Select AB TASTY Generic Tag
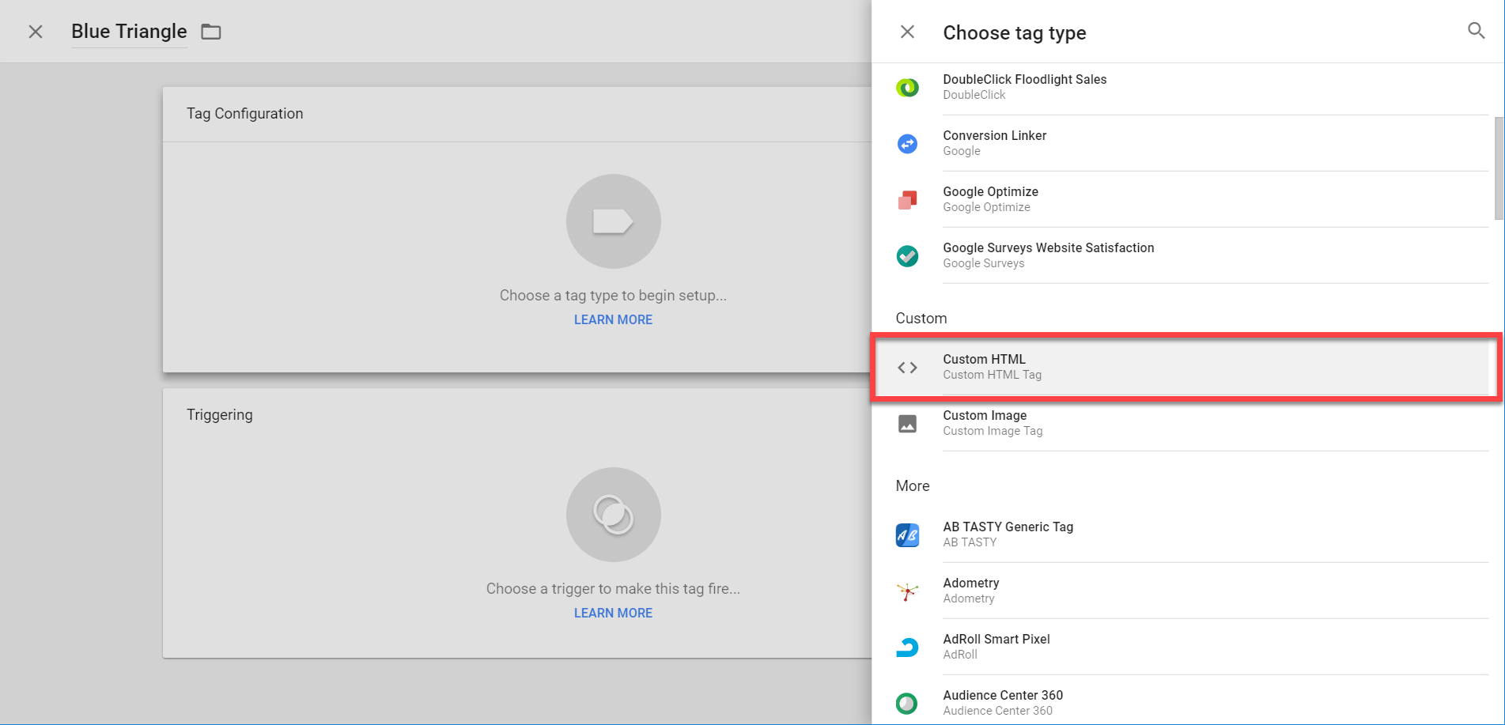This screenshot has width=1505, height=725. tap(1180, 534)
